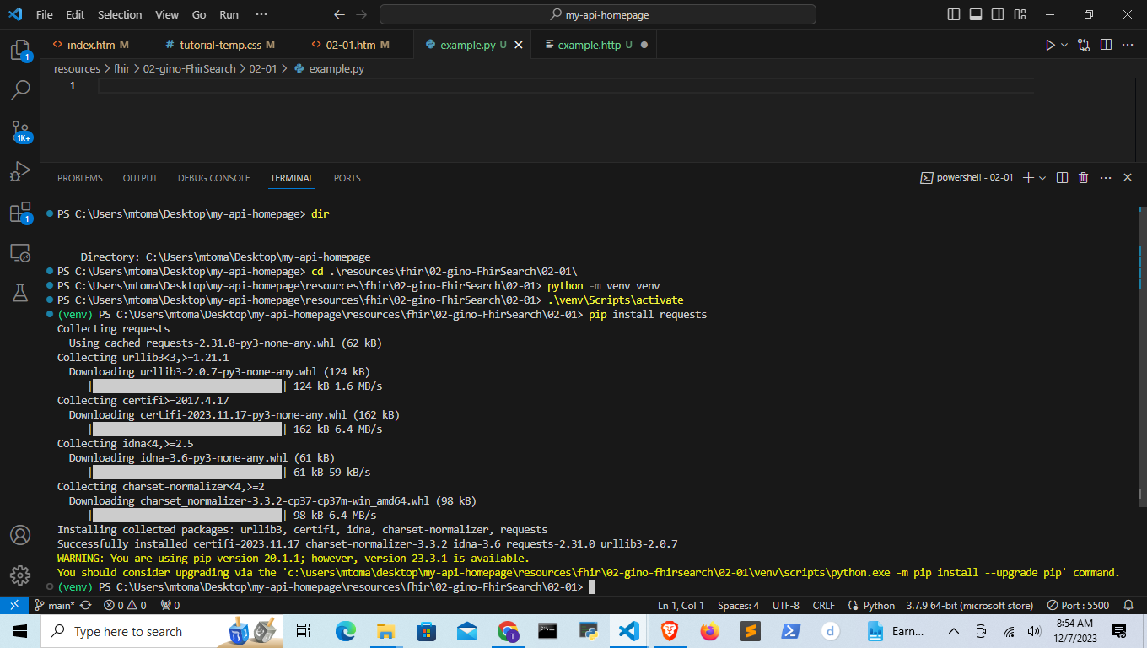Screen dimensions: 1147x648
Task: Go forward using the title bar arrow
Action: 363,14
